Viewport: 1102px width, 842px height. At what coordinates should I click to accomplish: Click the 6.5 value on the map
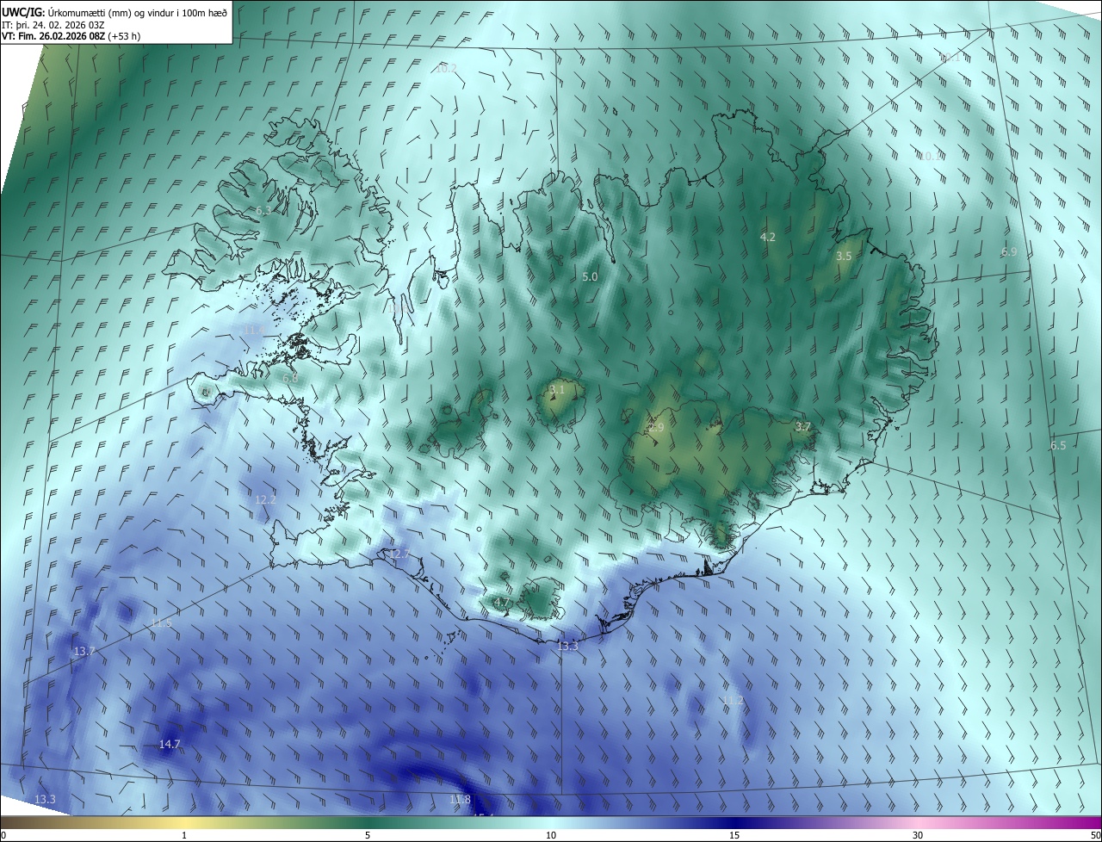point(1058,446)
